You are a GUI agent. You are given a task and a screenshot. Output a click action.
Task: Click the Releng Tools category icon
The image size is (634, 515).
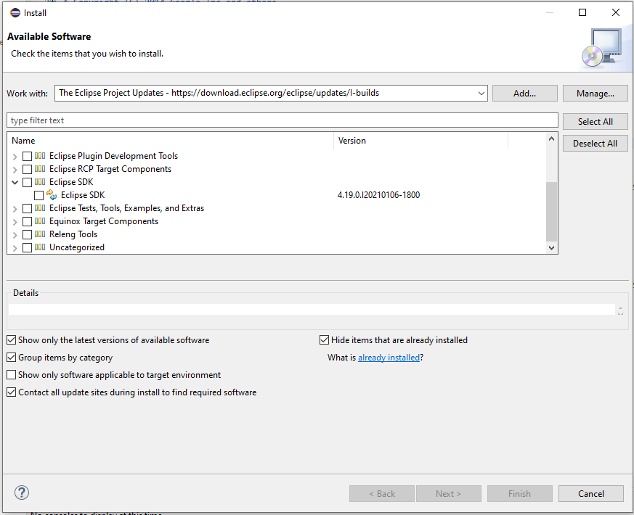(x=40, y=234)
